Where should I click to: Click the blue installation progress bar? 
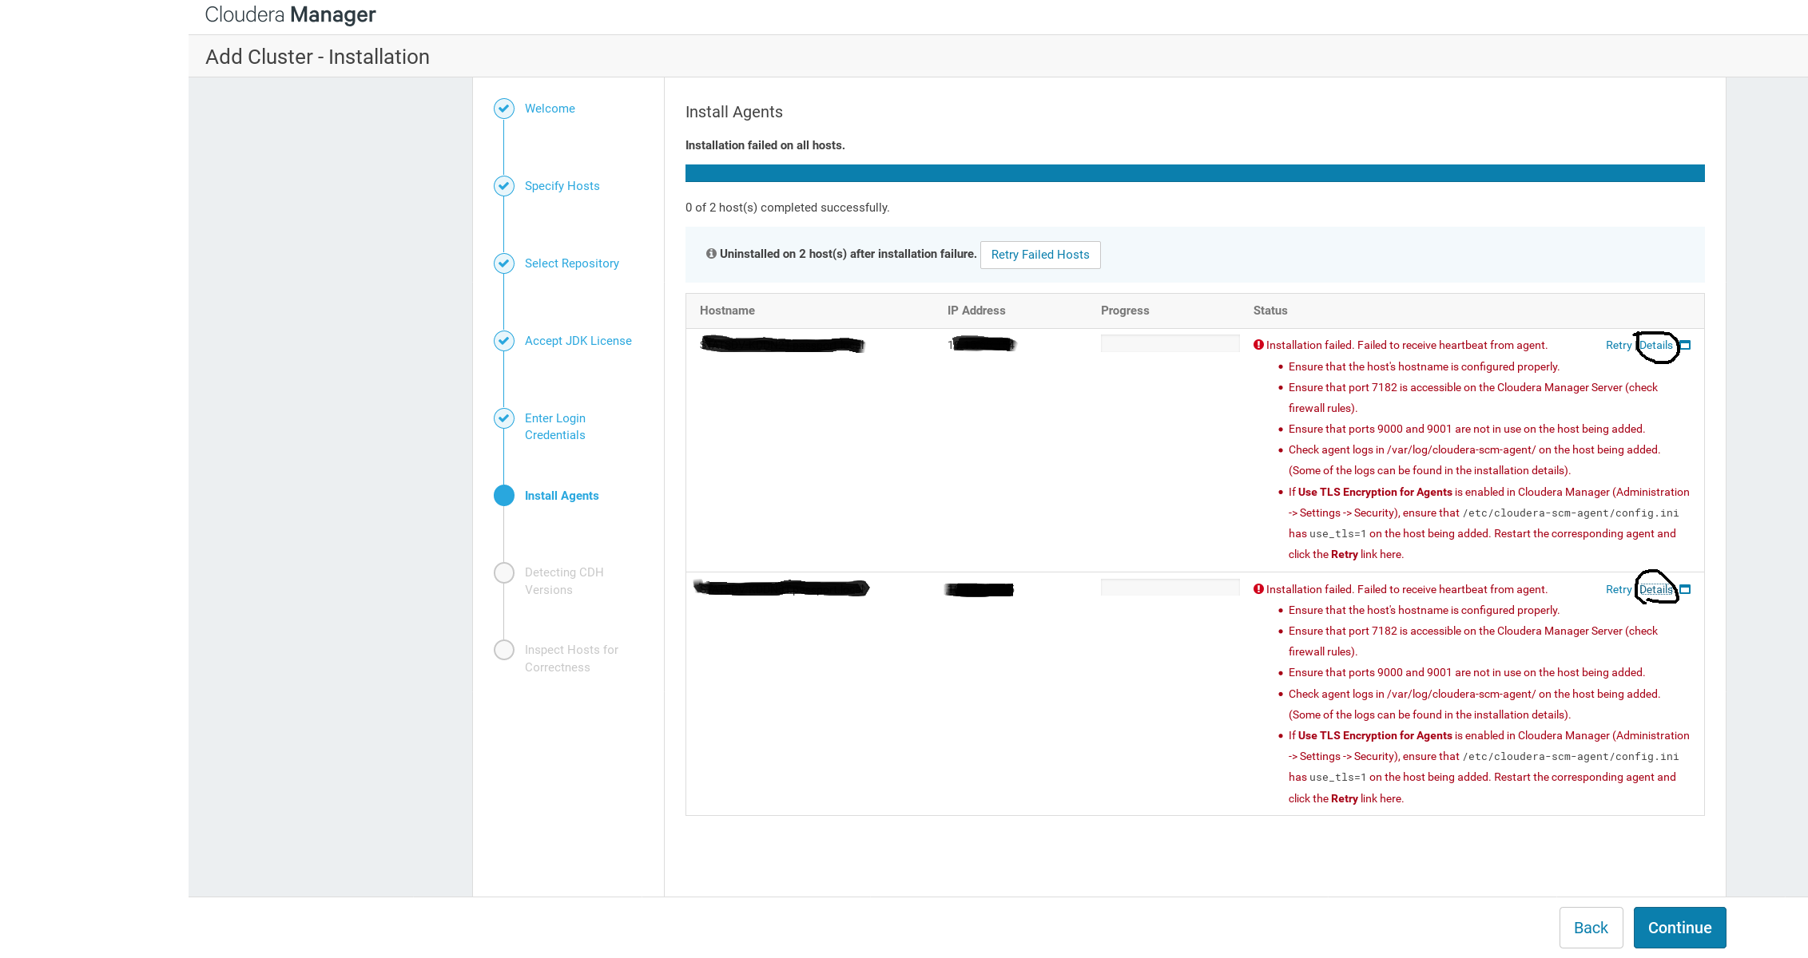click(1194, 173)
